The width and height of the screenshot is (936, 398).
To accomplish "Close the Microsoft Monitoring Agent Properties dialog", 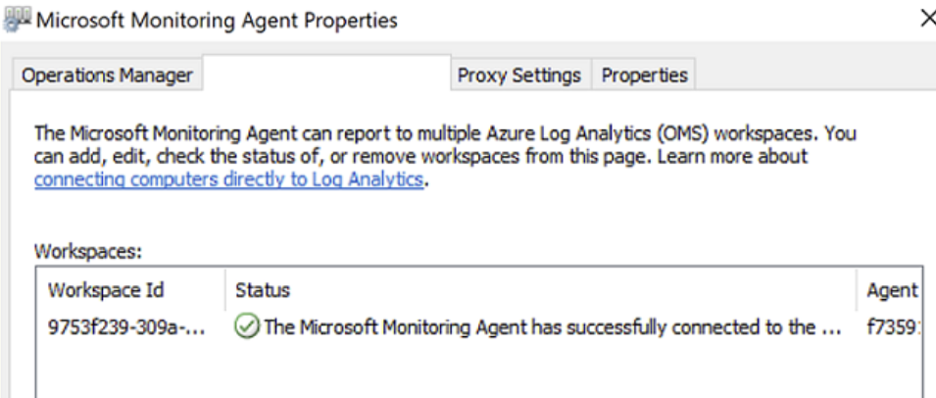I will tap(927, 19).
